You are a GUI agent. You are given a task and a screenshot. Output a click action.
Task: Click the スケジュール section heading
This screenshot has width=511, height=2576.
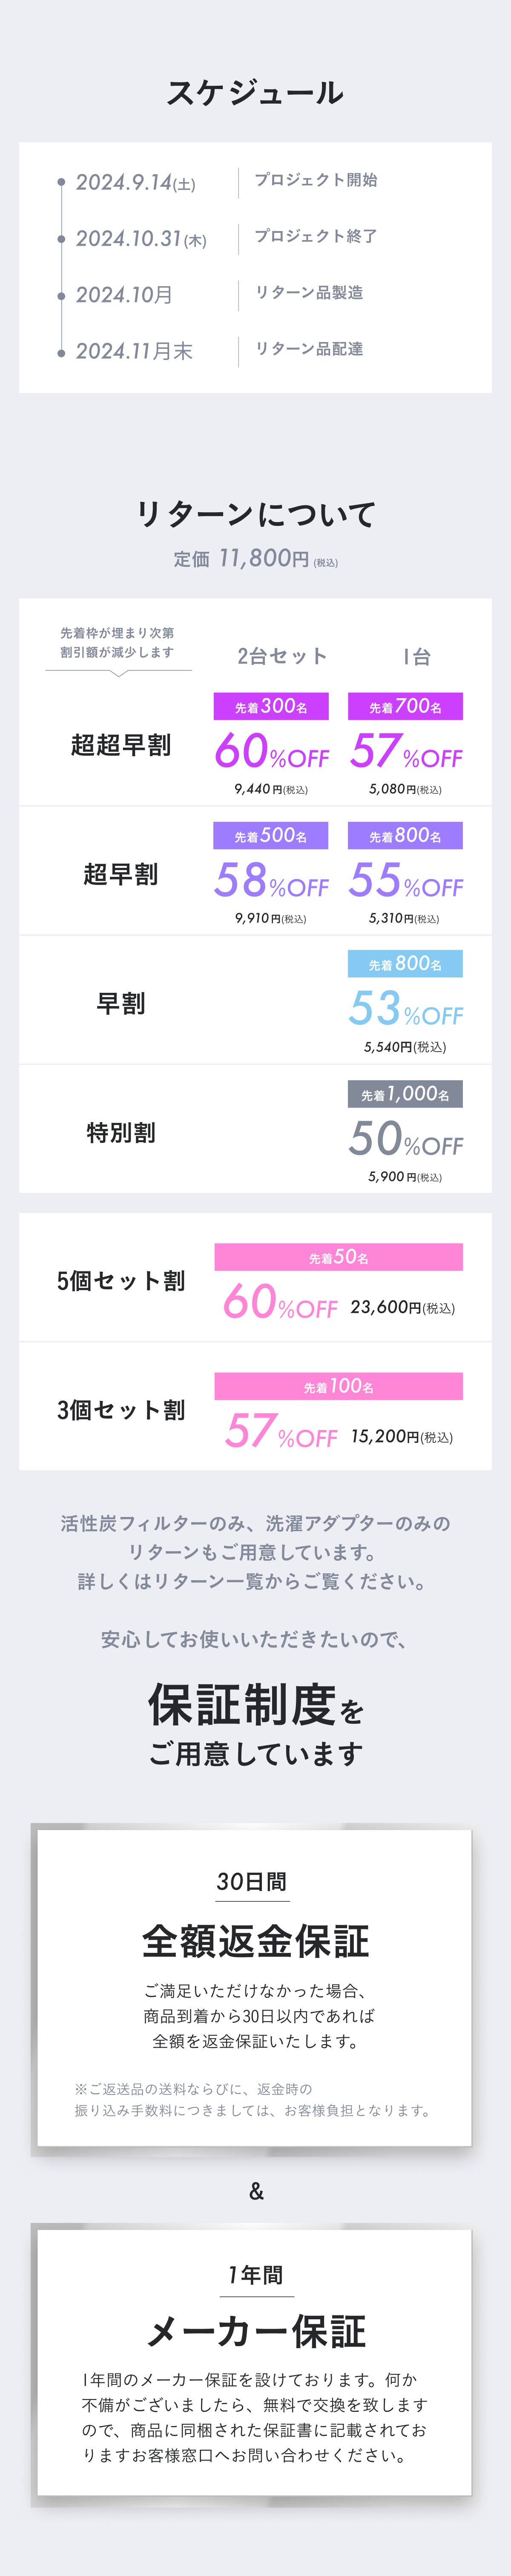255,93
